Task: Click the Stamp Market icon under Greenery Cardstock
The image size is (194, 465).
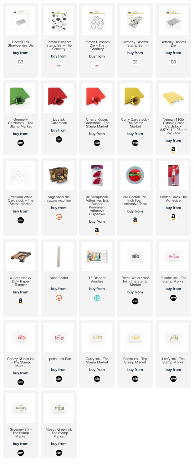Action: tap(21, 143)
